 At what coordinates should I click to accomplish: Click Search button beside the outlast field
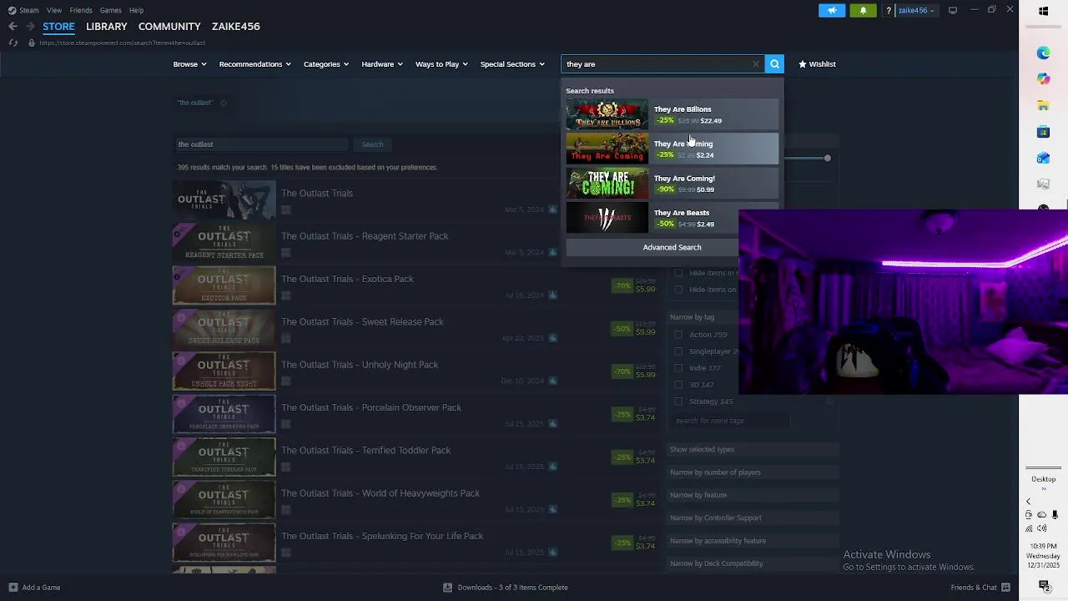pyautogui.click(x=372, y=144)
